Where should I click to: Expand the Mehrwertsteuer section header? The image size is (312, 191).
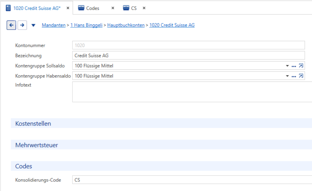pos(161,145)
